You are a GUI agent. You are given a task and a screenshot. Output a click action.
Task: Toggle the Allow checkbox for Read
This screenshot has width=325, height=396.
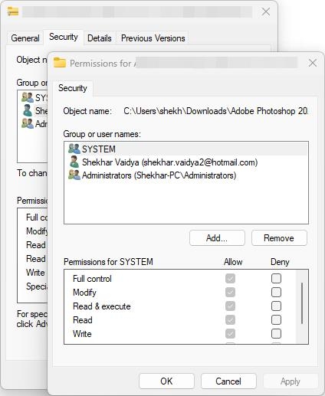point(230,320)
